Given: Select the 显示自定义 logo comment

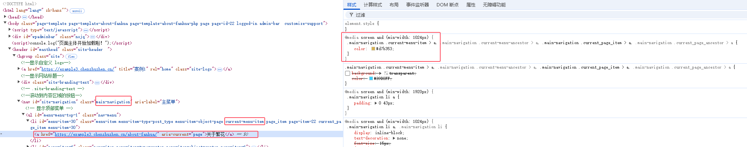Looking at the screenshot, I should (46, 63).
